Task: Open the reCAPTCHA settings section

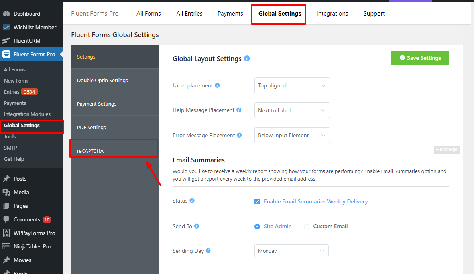Action: point(90,150)
